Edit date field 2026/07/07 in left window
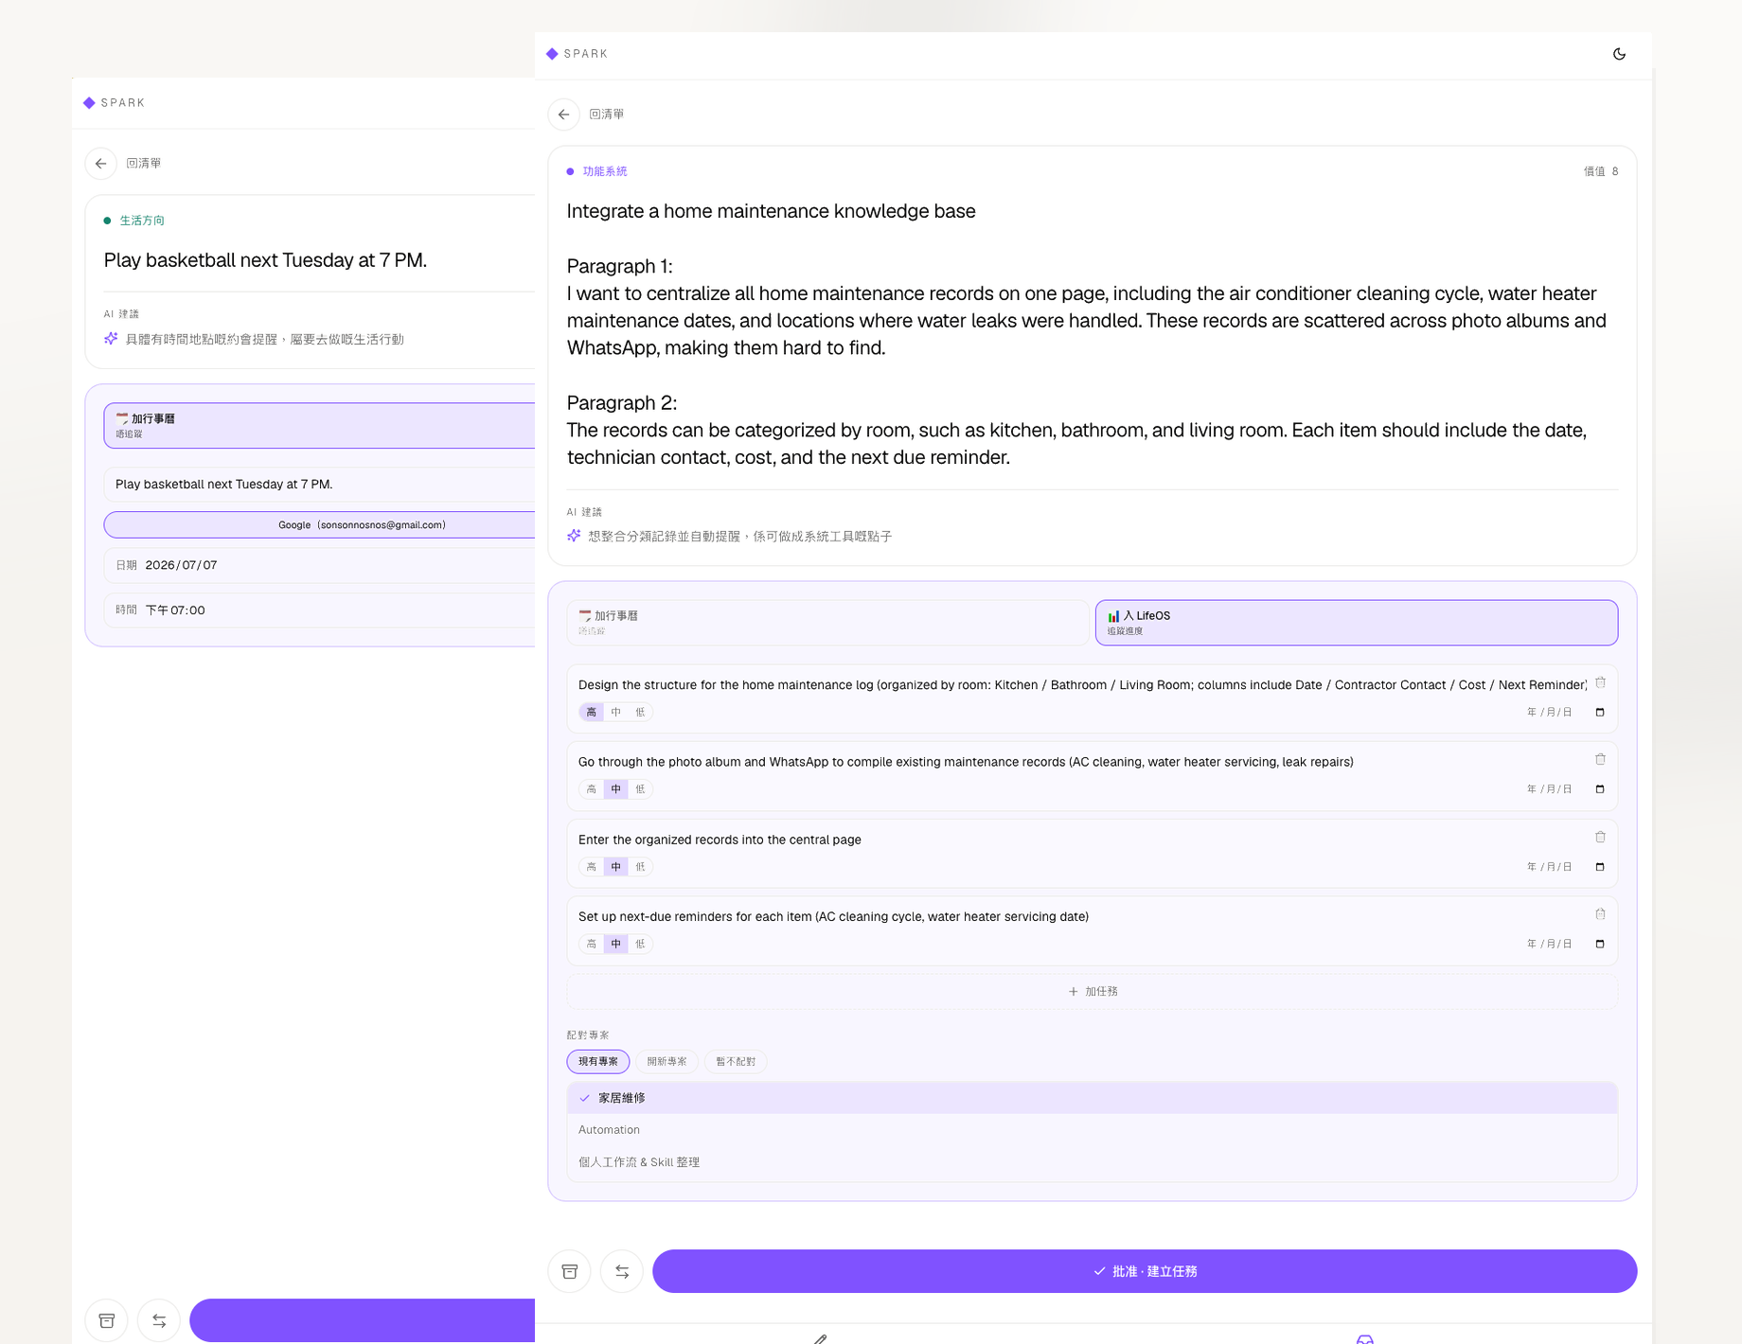Screen dimensions: 1742x1344 [319, 565]
